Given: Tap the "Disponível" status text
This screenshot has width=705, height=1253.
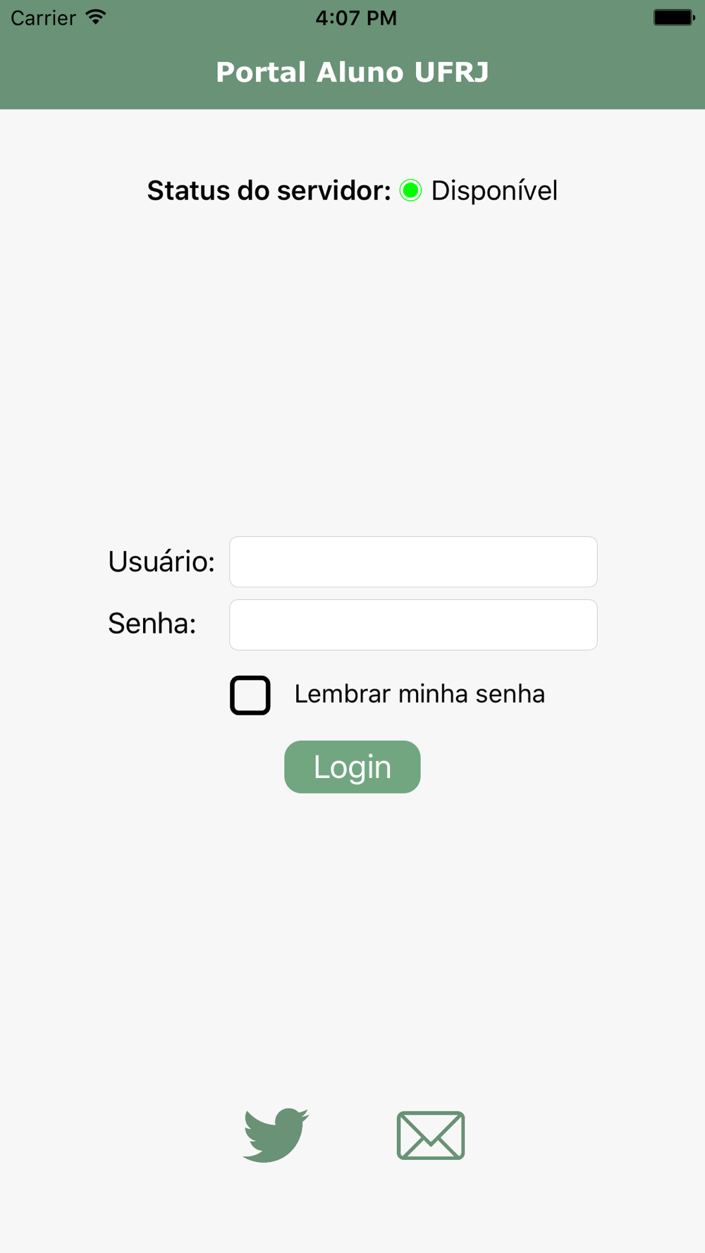Looking at the screenshot, I should pyautogui.click(x=494, y=190).
